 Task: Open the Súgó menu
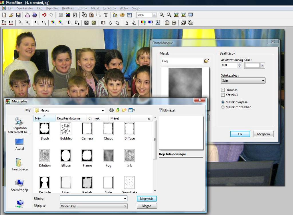[x=136, y=8]
